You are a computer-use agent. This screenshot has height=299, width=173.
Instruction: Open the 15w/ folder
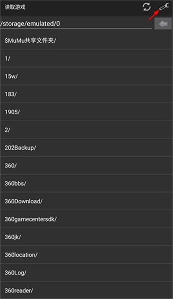(86, 76)
